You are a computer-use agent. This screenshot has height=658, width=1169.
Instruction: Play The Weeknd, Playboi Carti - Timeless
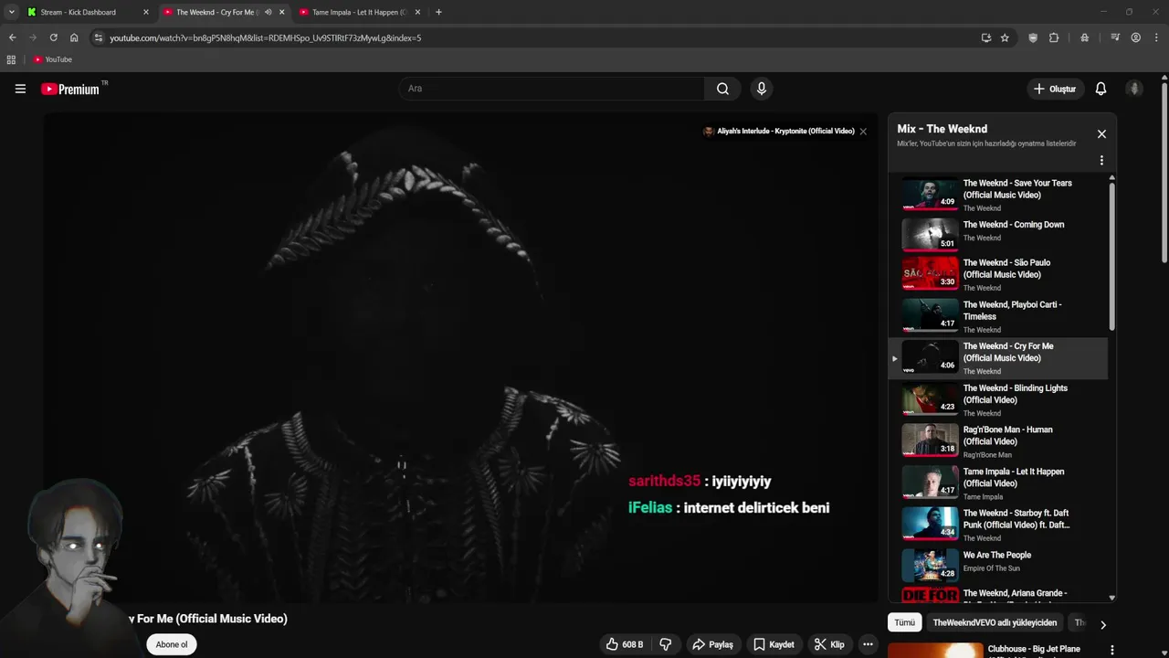pyautogui.click(x=999, y=316)
